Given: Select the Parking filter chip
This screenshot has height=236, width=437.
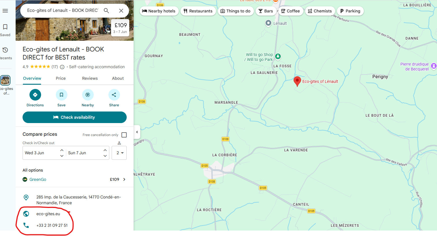Looking at the screenshot, I should pos(350,11).
